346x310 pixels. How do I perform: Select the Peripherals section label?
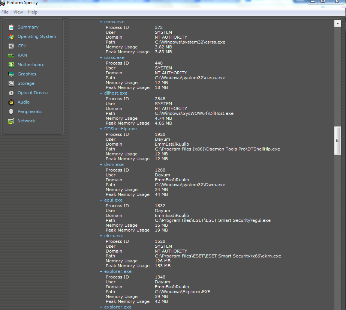coord(30,111)
